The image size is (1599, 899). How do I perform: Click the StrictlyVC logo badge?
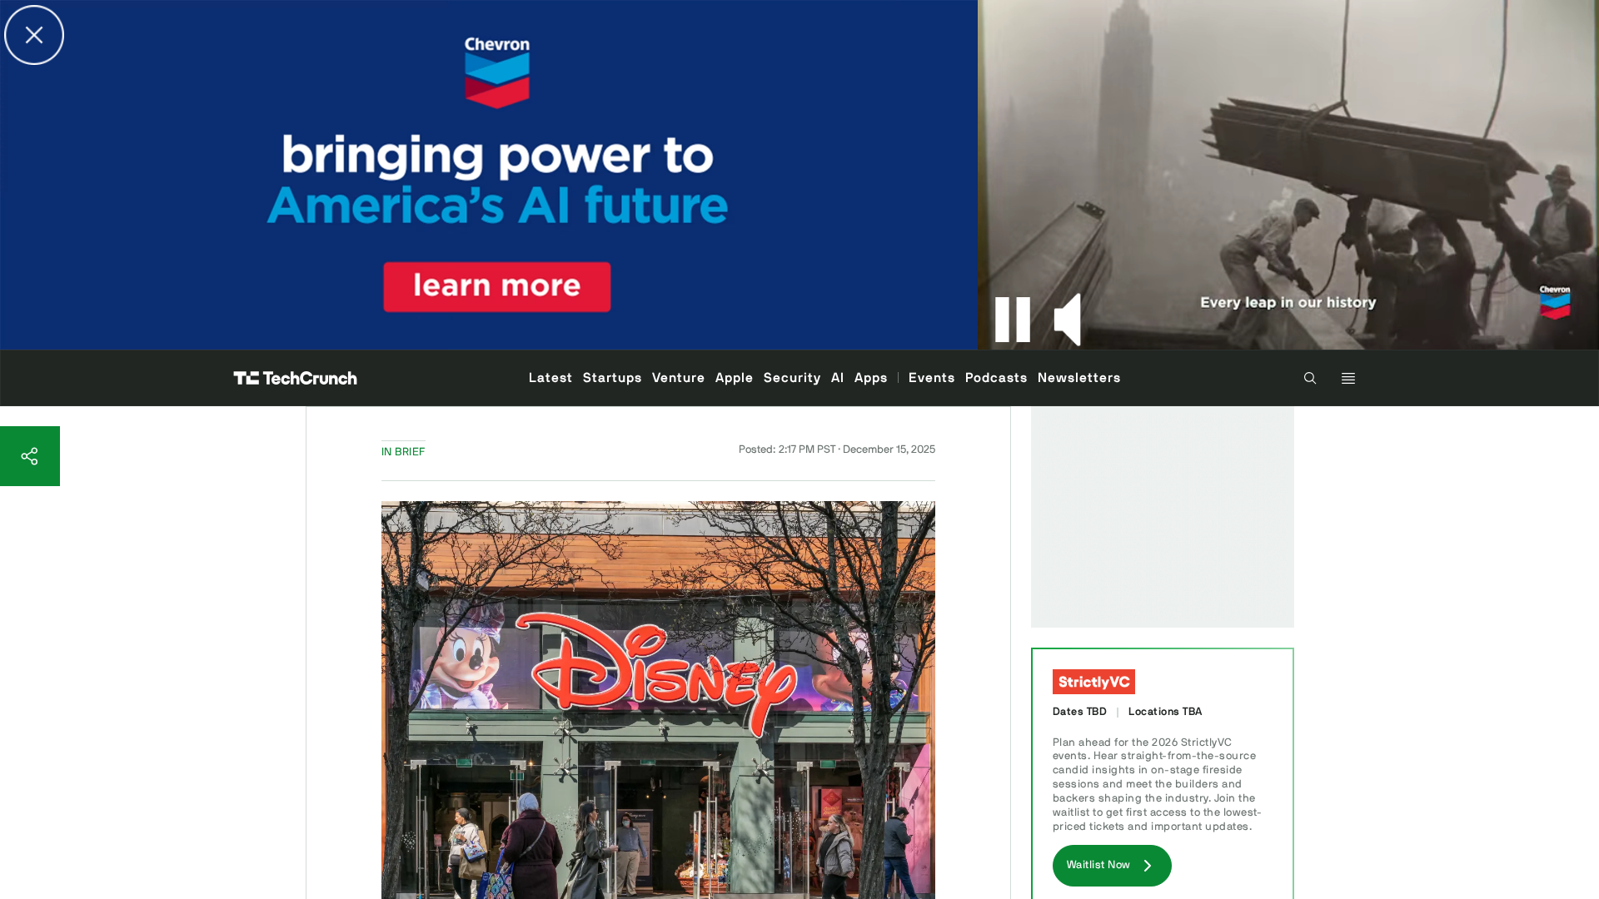(1093, 682)
